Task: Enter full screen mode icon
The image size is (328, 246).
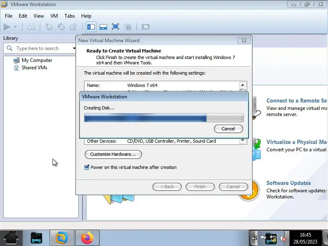Action: (x=116, y=27)
